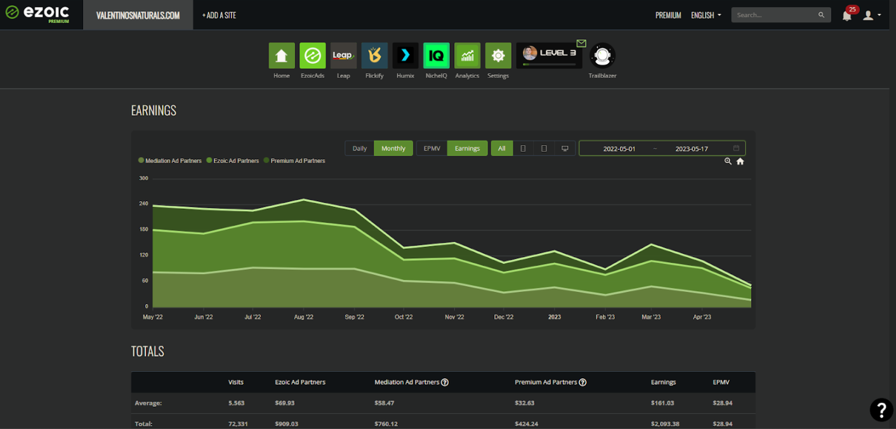Switch chart to Monthly view
This screenshot has height=429, width=896.
coord(393,148)
